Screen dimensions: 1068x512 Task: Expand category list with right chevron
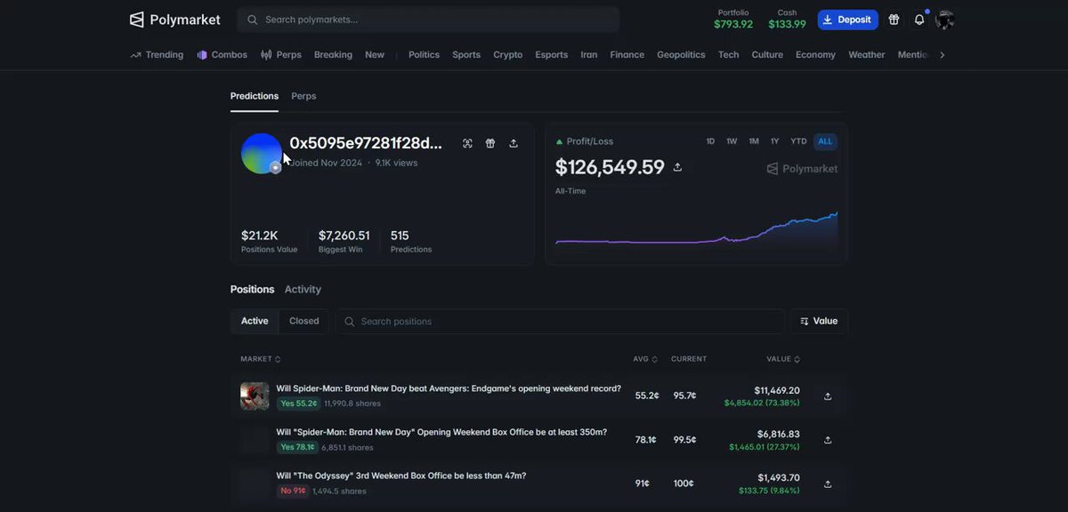tap(943, 55)
